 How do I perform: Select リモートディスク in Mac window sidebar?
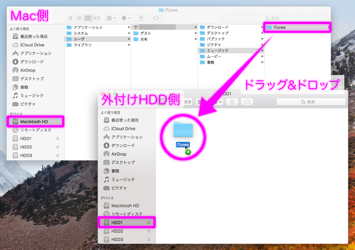coord(35,130)
